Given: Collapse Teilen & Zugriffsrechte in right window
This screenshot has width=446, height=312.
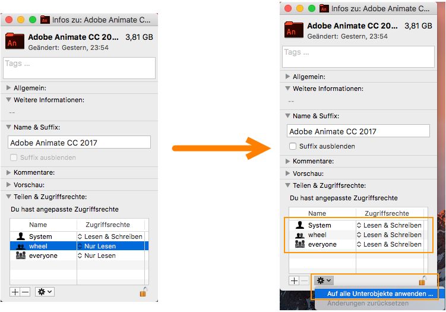Looking at the screenshot, I should (x=287, y=185).
